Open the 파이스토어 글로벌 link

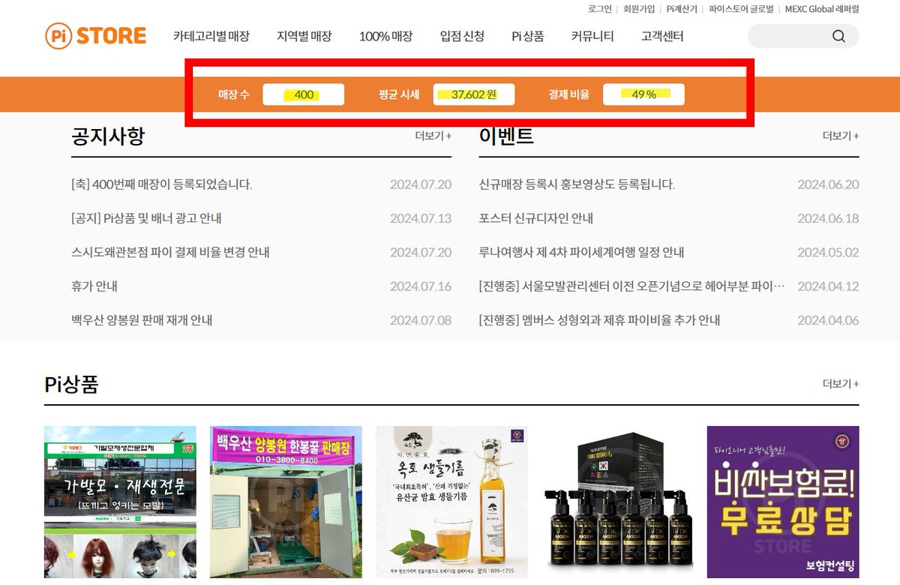(741, 9)
